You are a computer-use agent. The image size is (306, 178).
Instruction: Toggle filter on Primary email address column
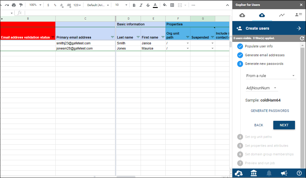click(112, 37)
